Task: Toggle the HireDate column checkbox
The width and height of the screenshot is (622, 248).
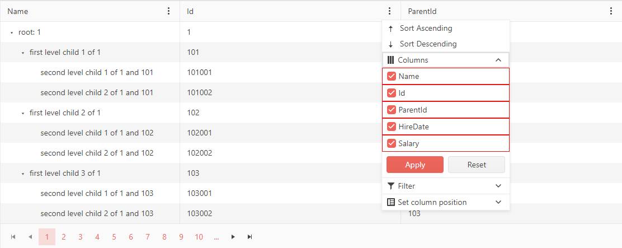Action: tap(392, 127)
